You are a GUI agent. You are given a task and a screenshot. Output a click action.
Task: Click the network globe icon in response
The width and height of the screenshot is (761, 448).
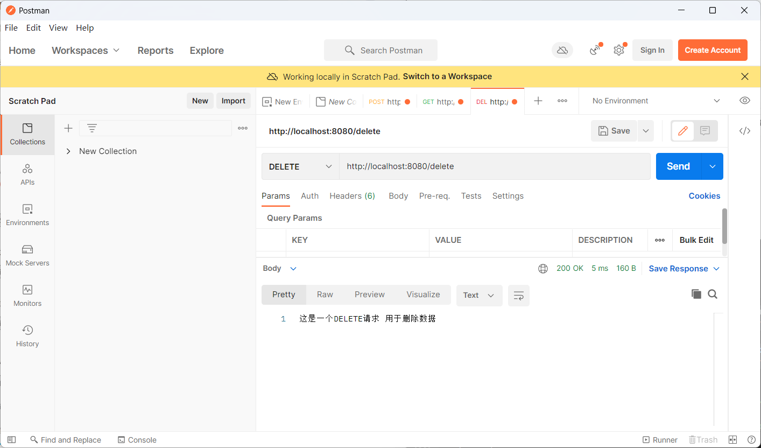(x=543, y=268)
